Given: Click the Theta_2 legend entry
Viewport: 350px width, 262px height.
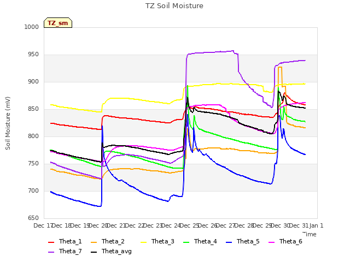Looking at the screenshot, I should click(x=108, y=241).
